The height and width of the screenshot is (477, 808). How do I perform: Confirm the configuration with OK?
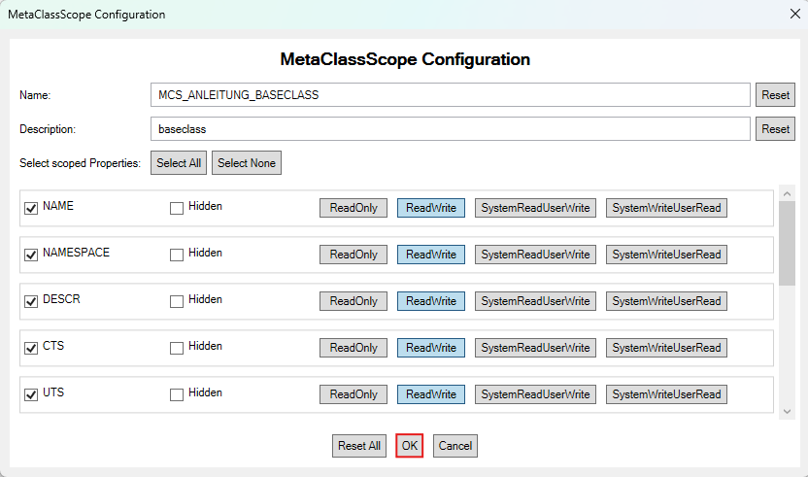pos(410,446)
